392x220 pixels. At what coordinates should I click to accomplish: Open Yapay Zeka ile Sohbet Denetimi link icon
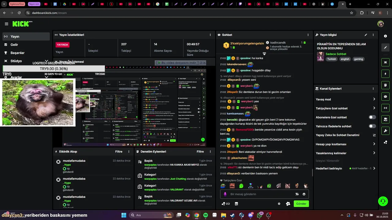(x=374, y=135)
